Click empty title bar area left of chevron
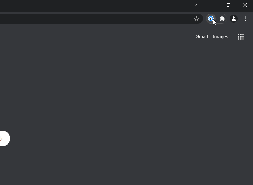 107,5
